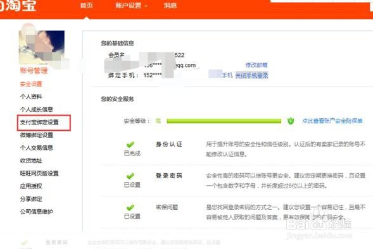
Task: Click the 账号管理 sidebar heading
Action: click(x=34, y=71)
